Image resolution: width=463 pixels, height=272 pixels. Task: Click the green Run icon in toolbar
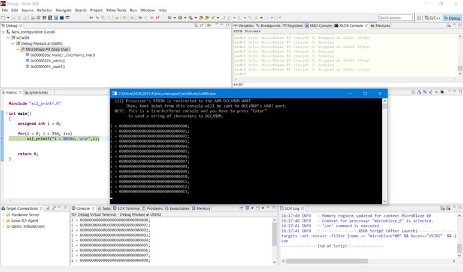click(180, 18)
